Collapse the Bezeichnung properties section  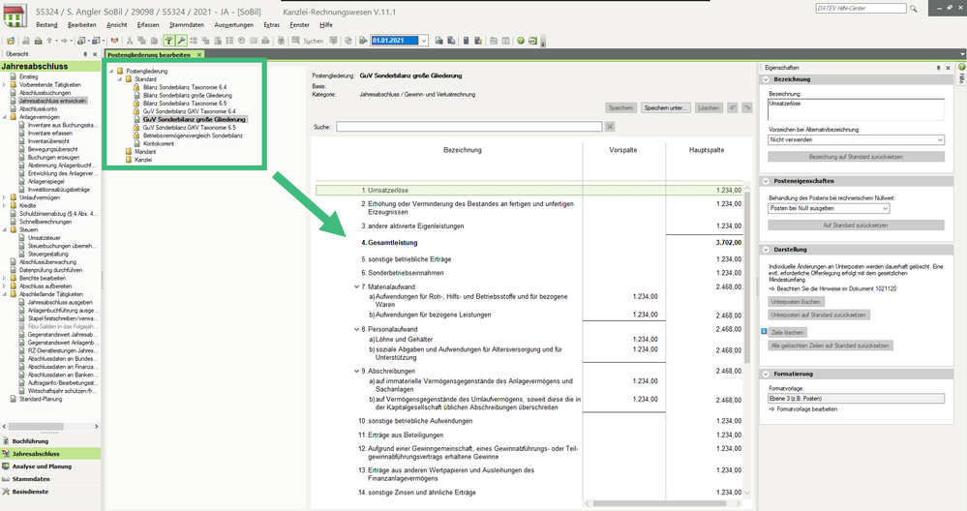click(x=766, y=79)
